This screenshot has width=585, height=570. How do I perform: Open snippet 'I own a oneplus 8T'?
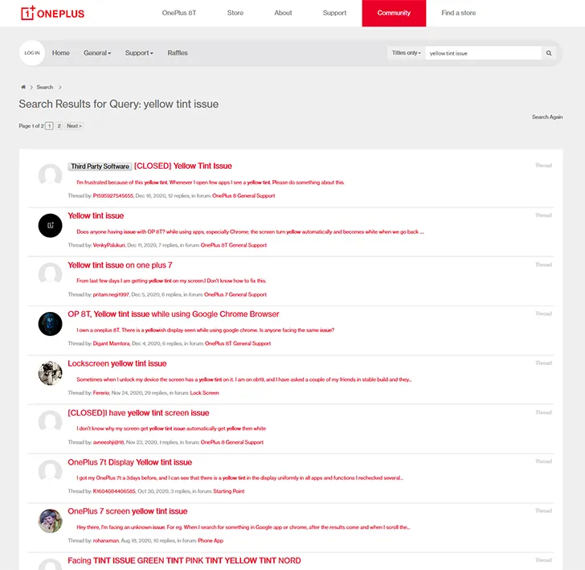pos(205,330)
